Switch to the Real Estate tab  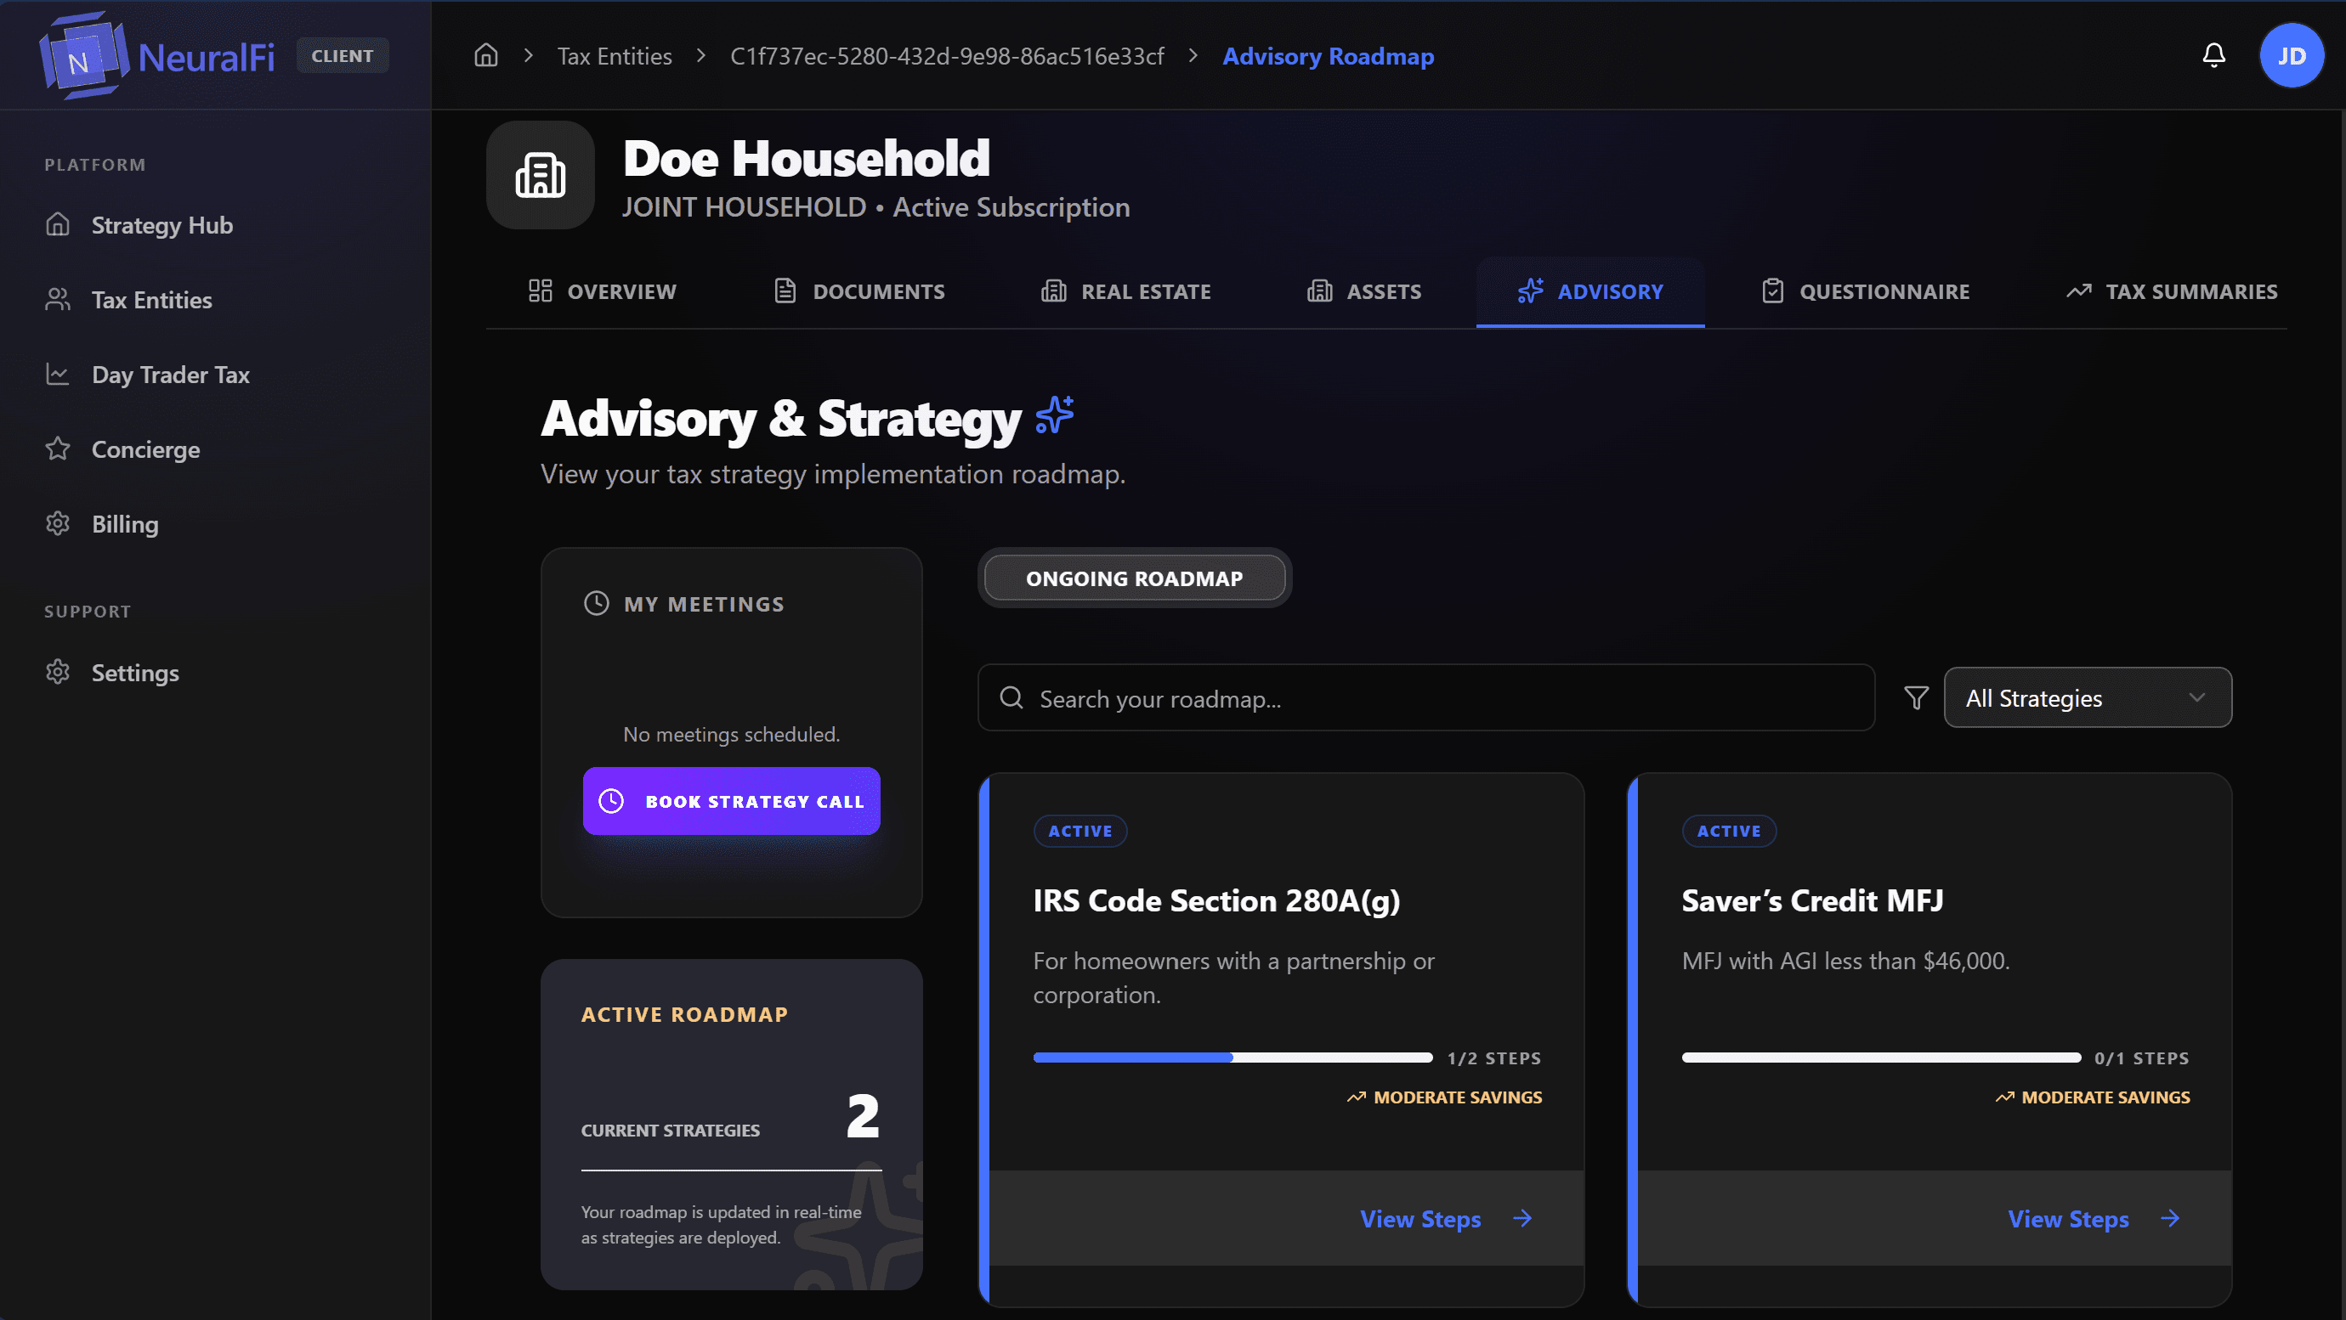(x=1125, y=291)
